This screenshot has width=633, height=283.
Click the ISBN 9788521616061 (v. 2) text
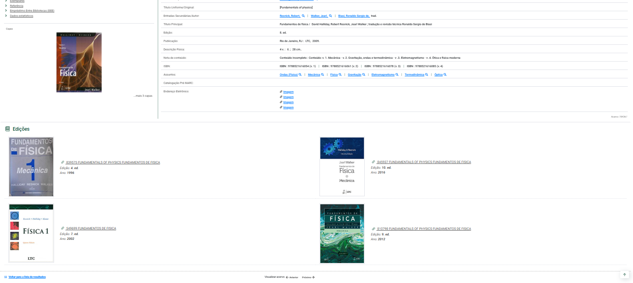click(340, 66)
